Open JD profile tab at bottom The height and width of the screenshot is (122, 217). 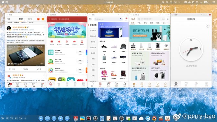[125, 84]
